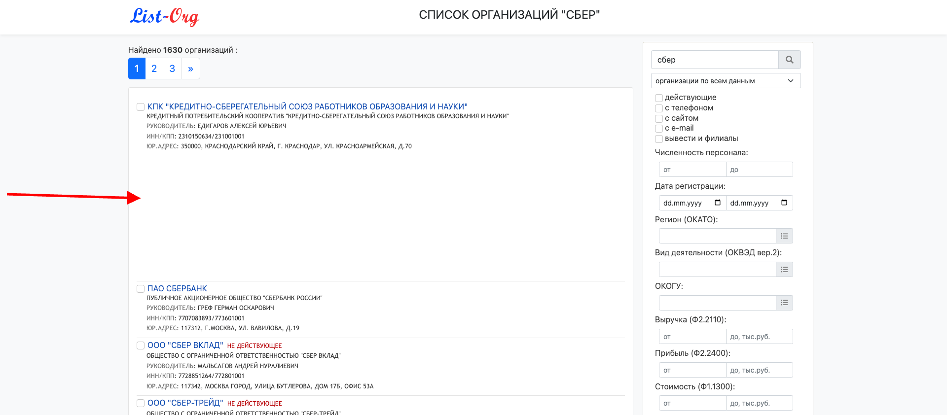Screen dimensions: 947x415
Task: Open the region OKATO list icon
Action: 784,236
